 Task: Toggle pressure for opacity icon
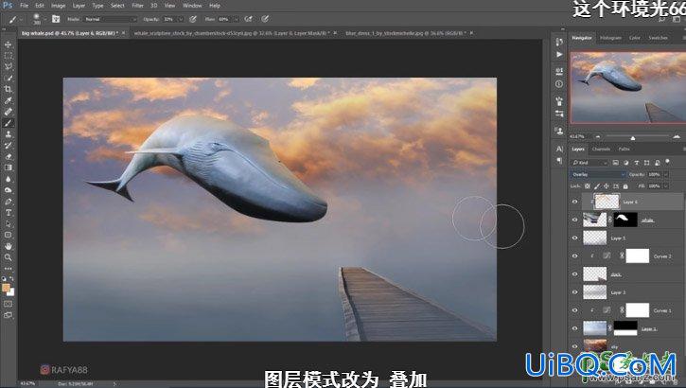tap(193, 19)
